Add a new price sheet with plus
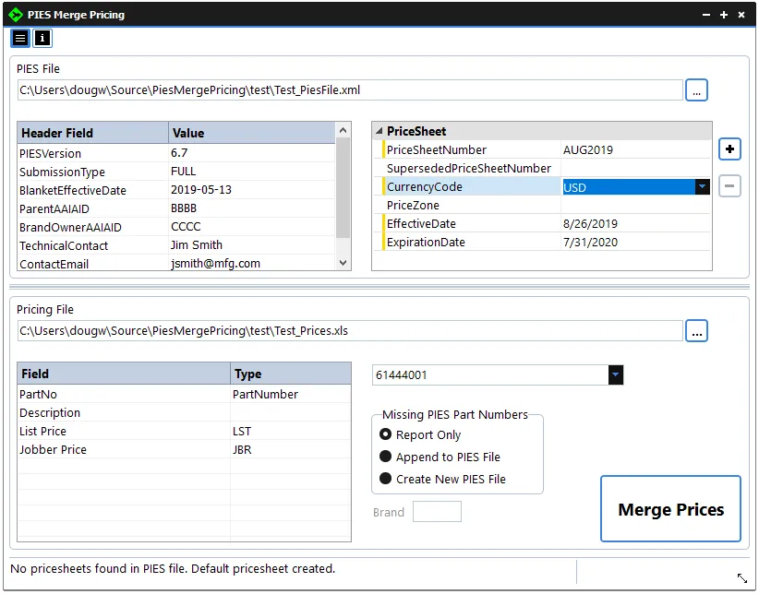The width and height of the screenshot is (759, 594). [x=729, y=149]
